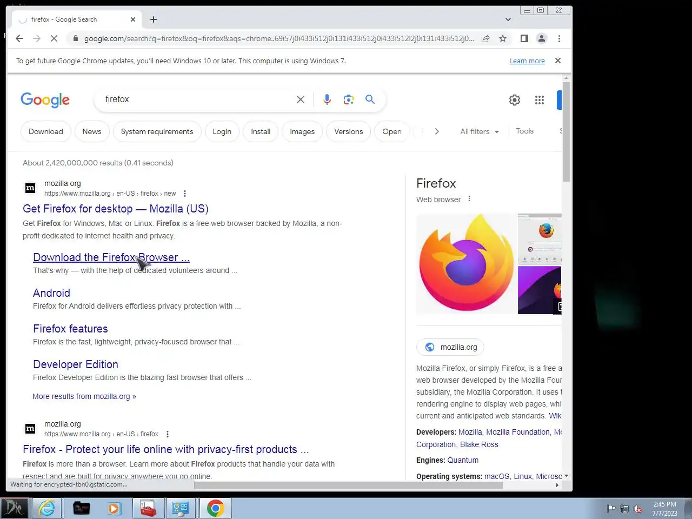Open knowledge panel three-dot options for Firefox
The height and width of the screenshot is (519, 692).
coord(469,199)
